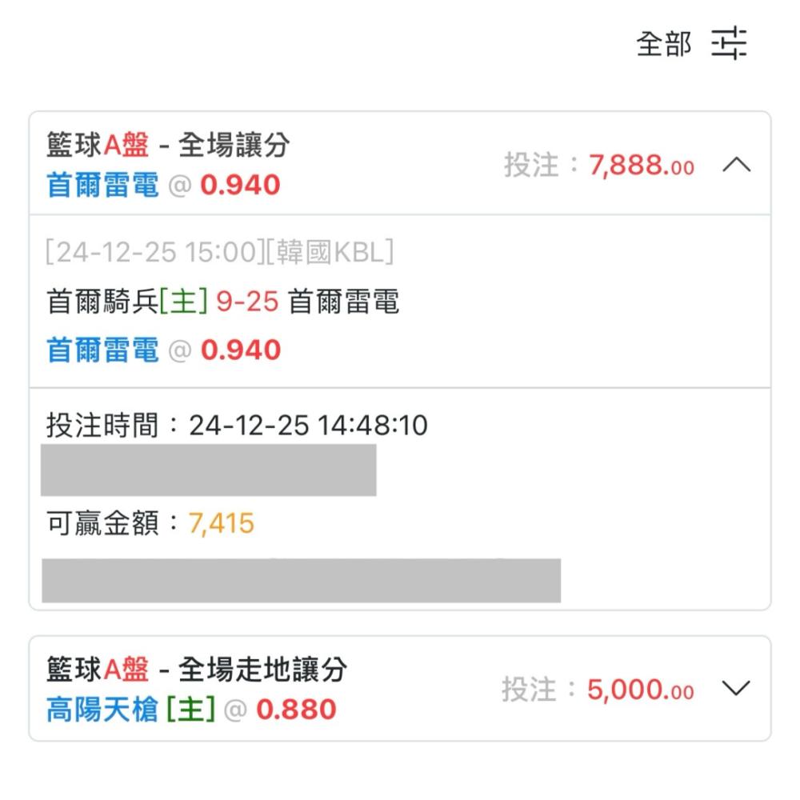Viewport: 800px width, 800px height.
Task: Click the 9-25 match score
Action: pos(247,302)
